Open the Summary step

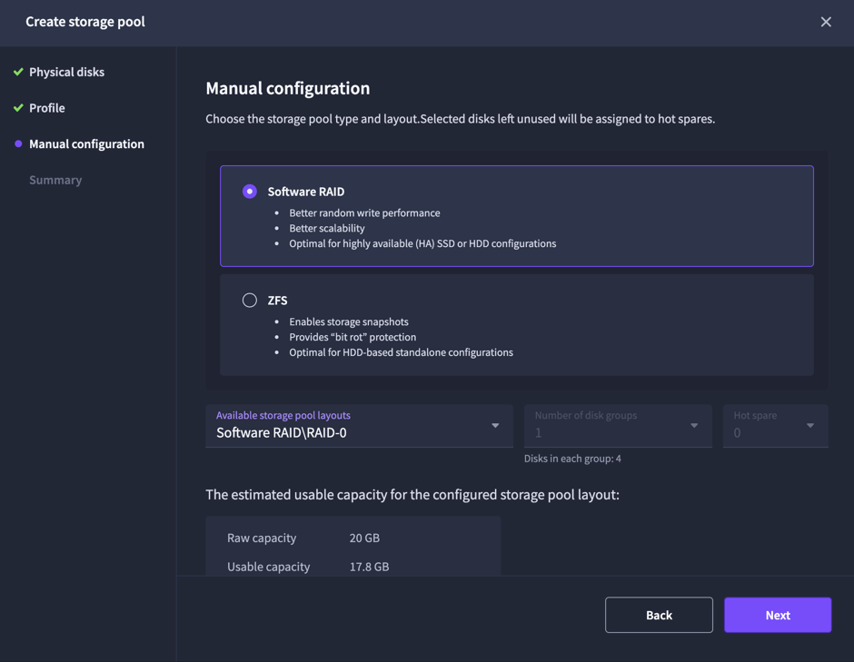[x=55, y=180]
